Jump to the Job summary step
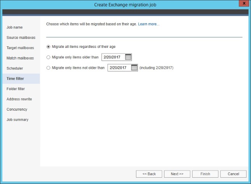The width and height of the screenshot is (251, 184). pyautogui.click(x=18, y=120)
